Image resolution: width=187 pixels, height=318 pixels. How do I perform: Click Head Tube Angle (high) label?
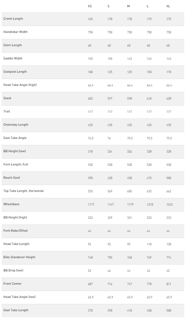click(20, 85)
